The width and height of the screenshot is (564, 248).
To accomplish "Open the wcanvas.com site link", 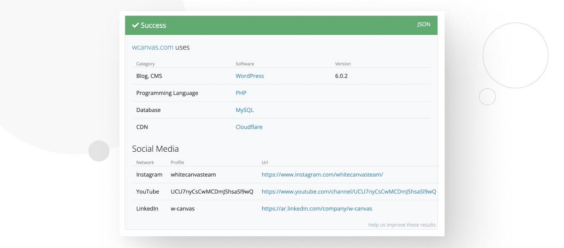I will click(x=153, y=47).
